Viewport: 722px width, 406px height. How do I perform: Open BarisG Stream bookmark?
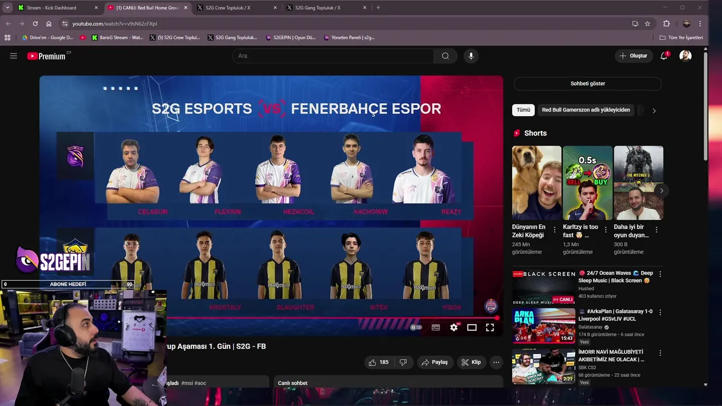point(118,38)
